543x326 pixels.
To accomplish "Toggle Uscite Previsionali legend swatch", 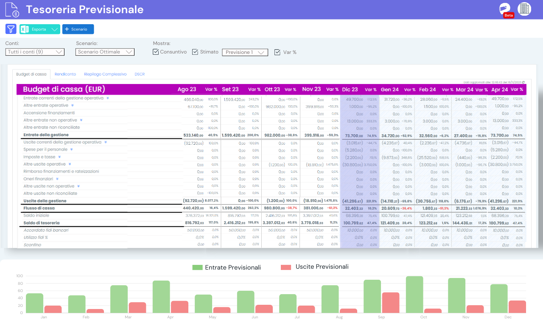I will [286, 267].
